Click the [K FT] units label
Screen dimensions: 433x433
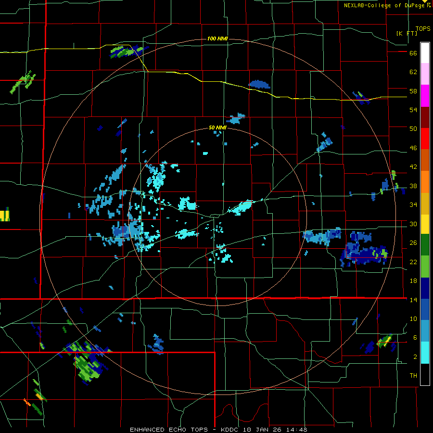407,33
